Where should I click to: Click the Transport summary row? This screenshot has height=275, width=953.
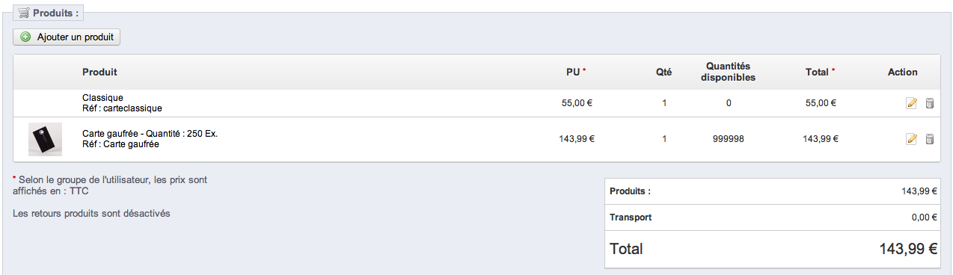773,217
